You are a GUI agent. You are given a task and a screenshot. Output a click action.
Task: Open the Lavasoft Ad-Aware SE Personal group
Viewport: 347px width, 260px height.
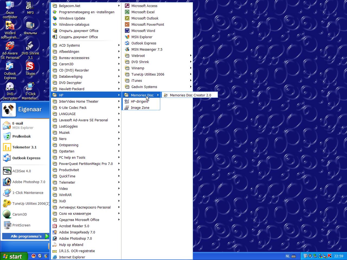click(x=86, y=120)
